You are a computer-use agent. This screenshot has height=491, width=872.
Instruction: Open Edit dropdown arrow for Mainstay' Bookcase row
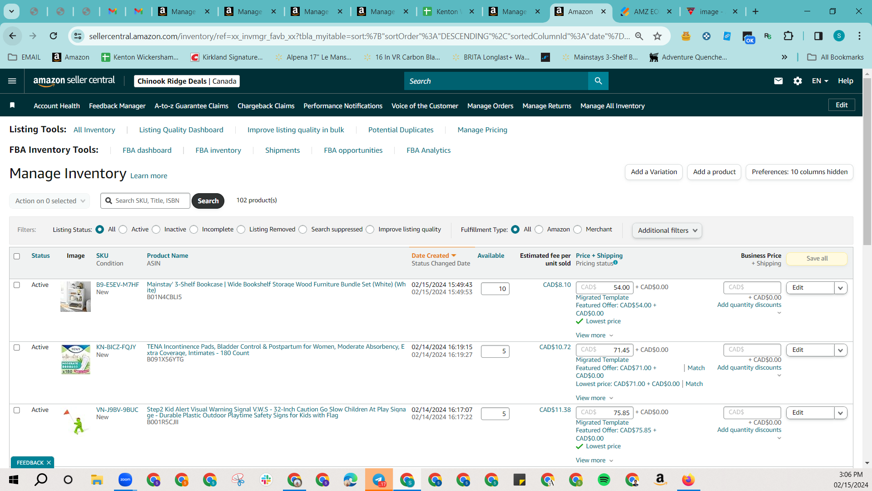tap(841, 288)
